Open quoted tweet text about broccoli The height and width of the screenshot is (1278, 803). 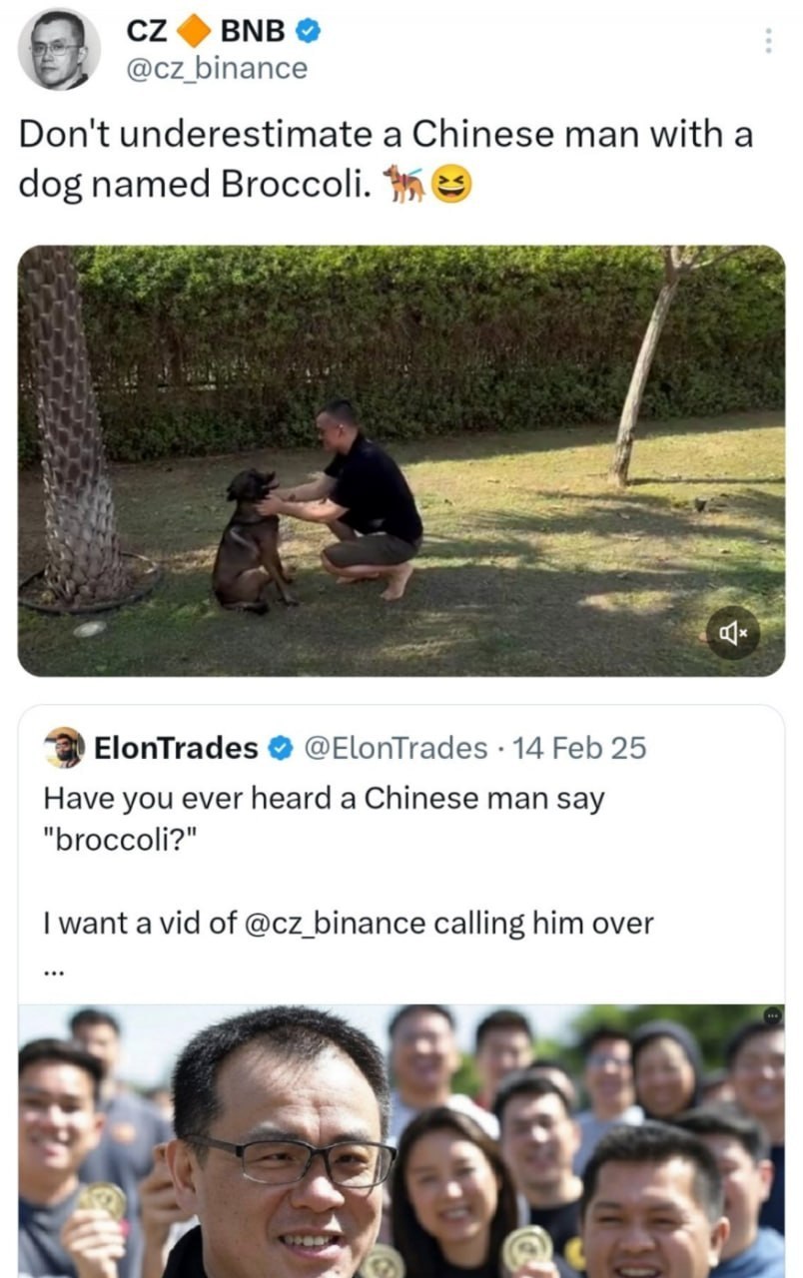coord(323,816)
